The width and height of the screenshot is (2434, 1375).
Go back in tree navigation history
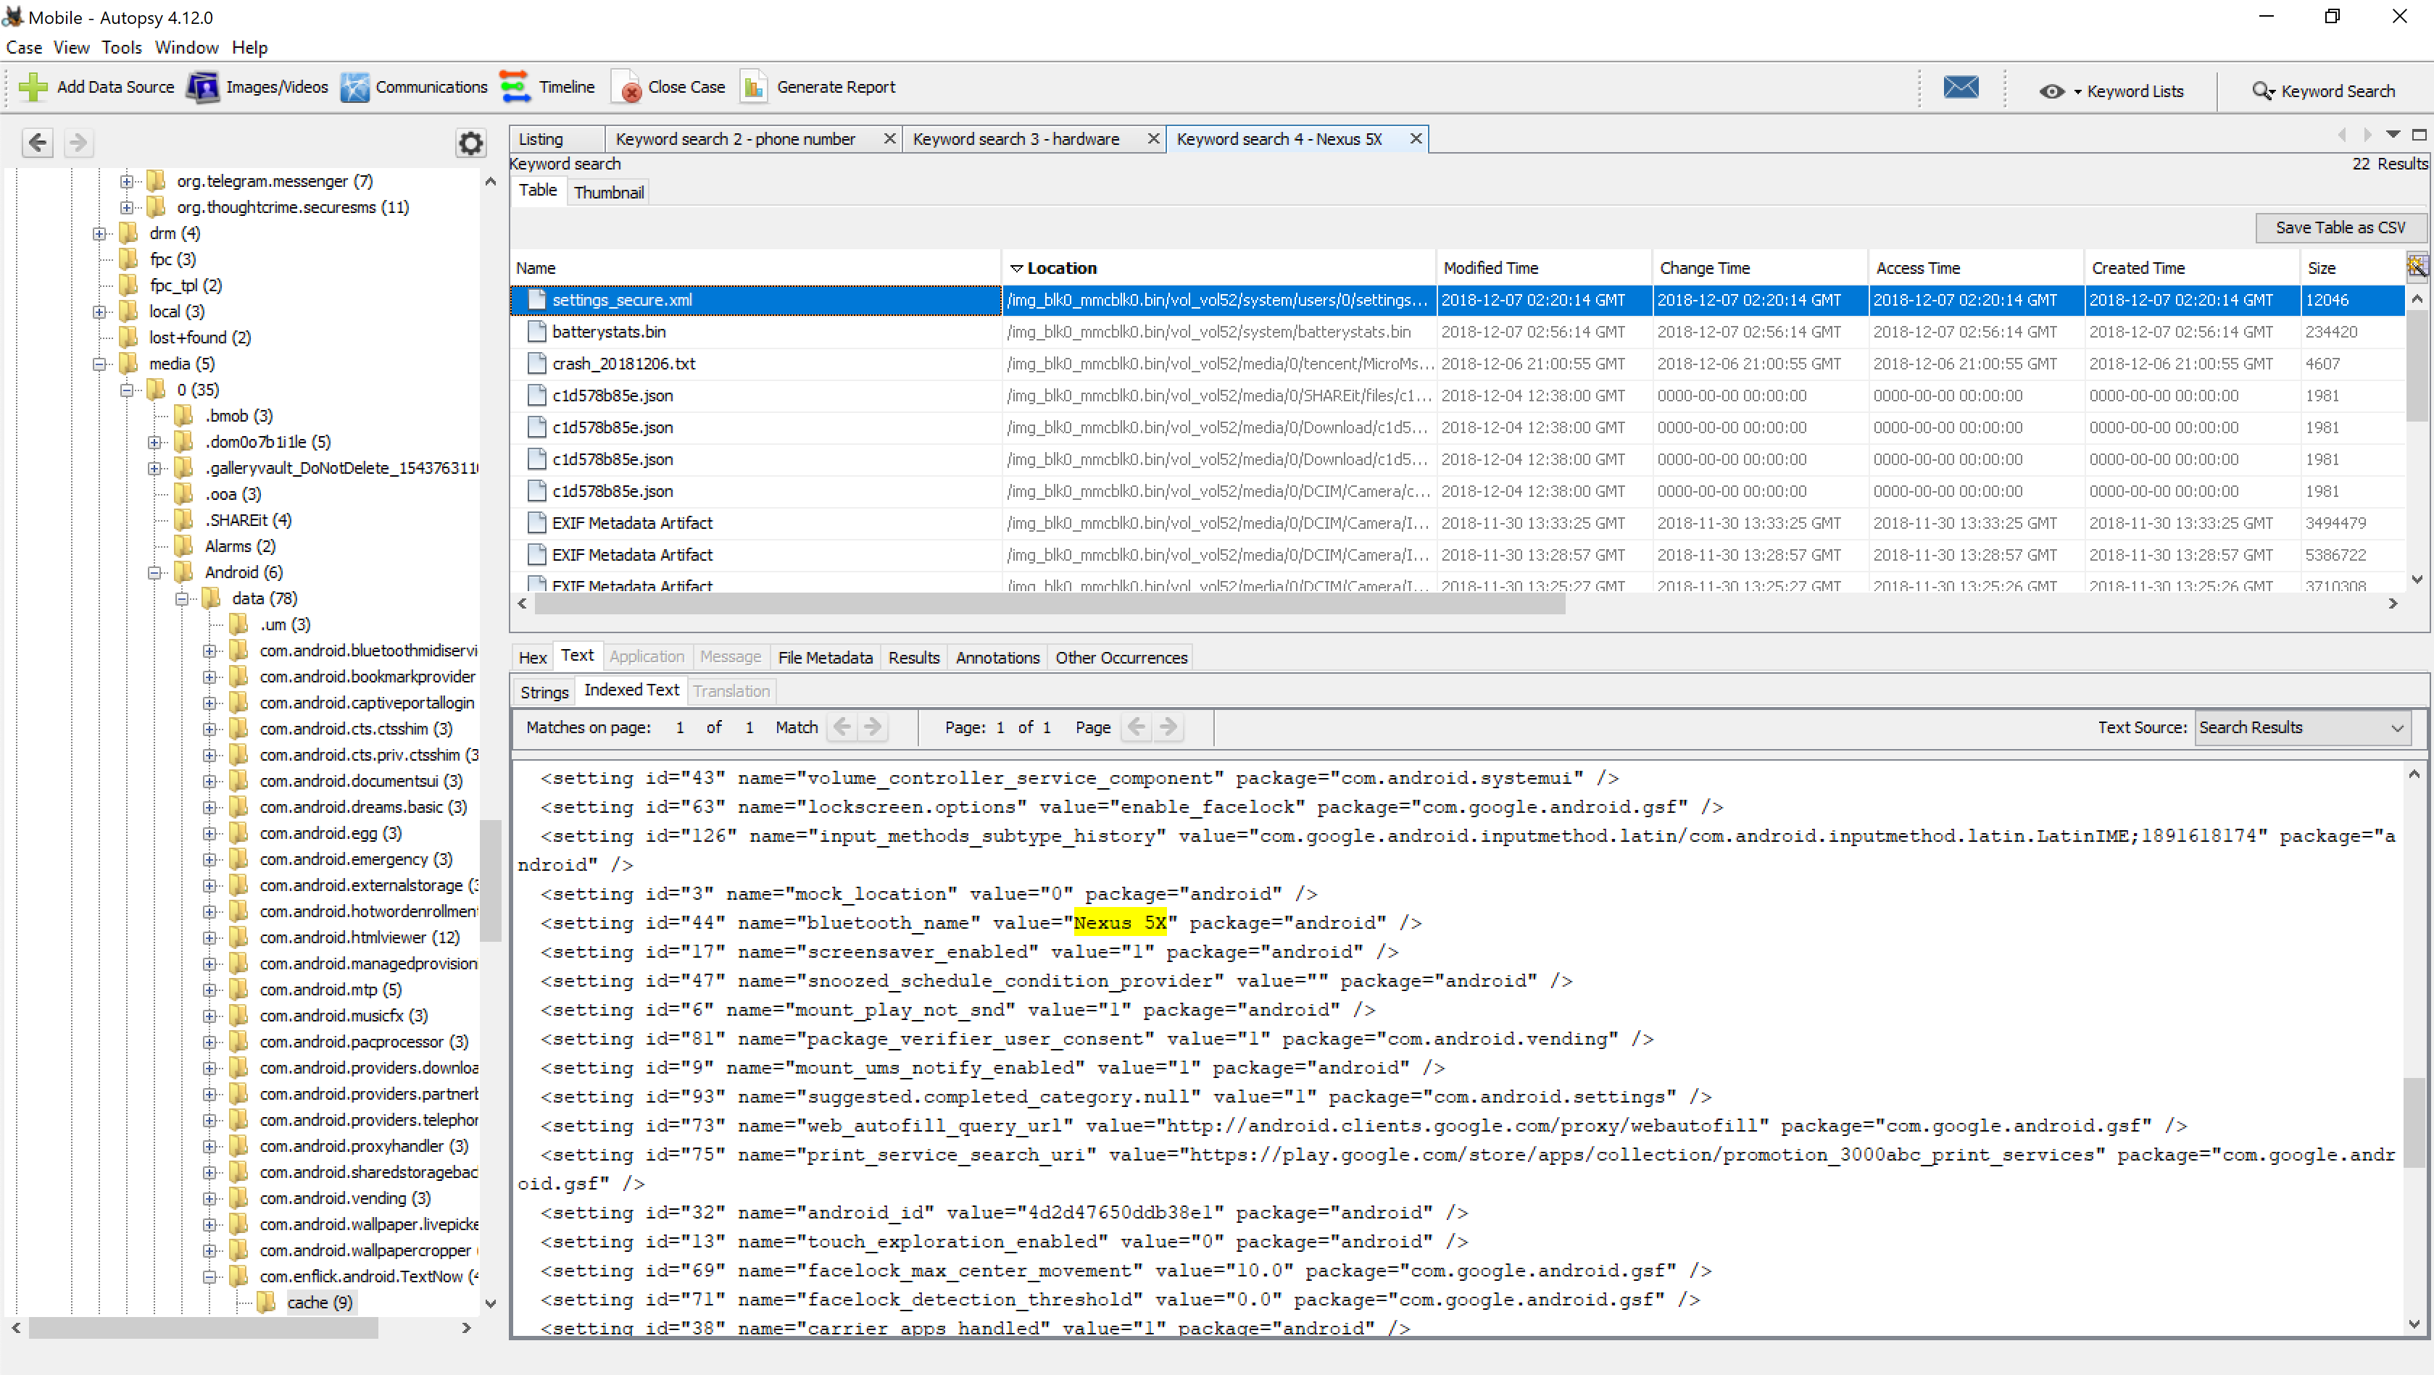[38, 143]
